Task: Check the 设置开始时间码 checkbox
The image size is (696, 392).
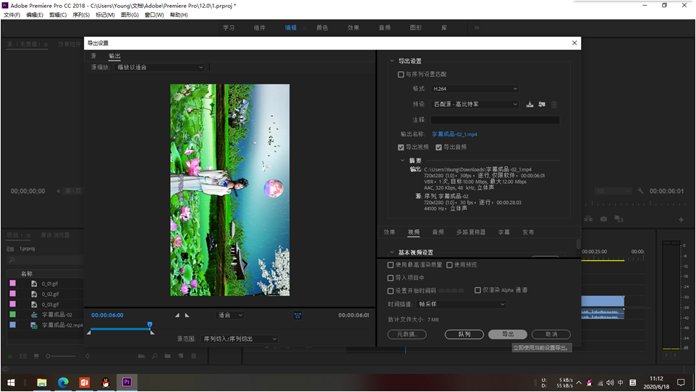Action: 391,291
